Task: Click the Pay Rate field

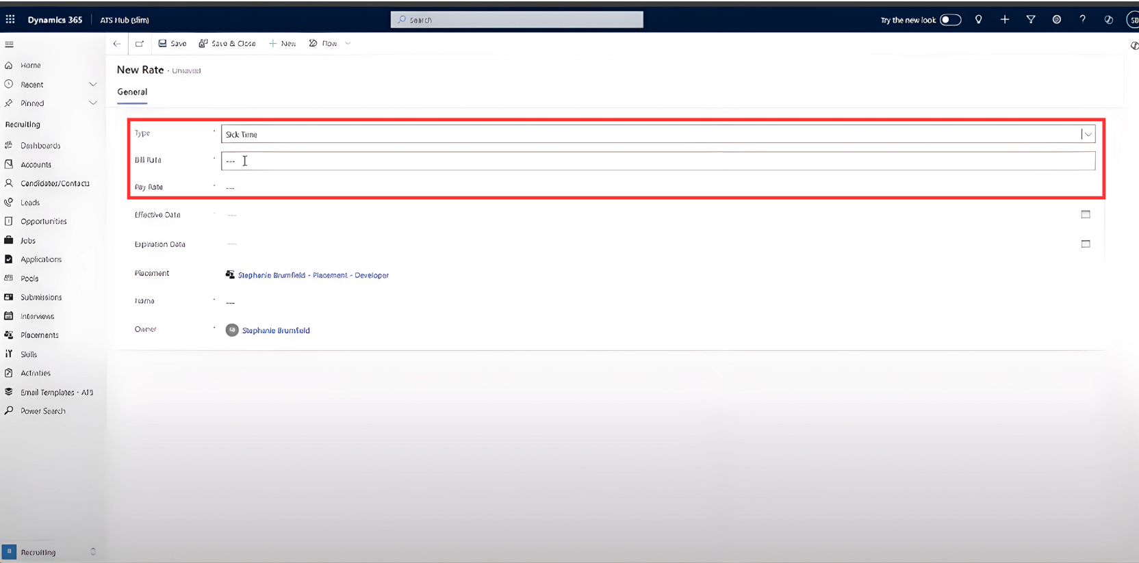Action: click(x=658, y=187)
